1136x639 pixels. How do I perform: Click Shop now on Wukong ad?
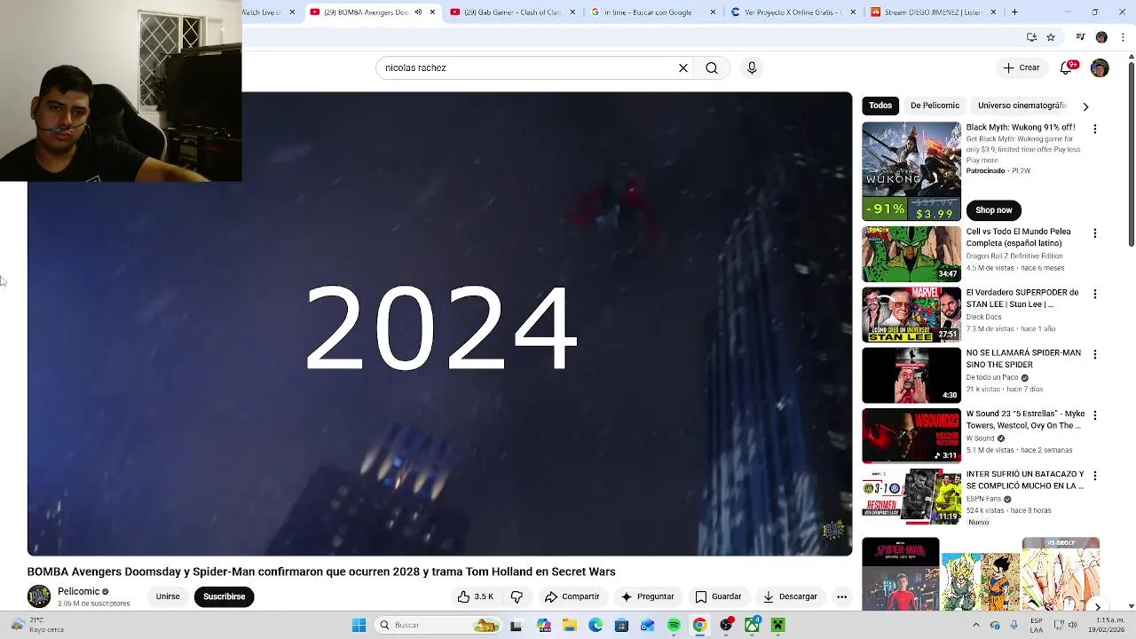point(994,210)
